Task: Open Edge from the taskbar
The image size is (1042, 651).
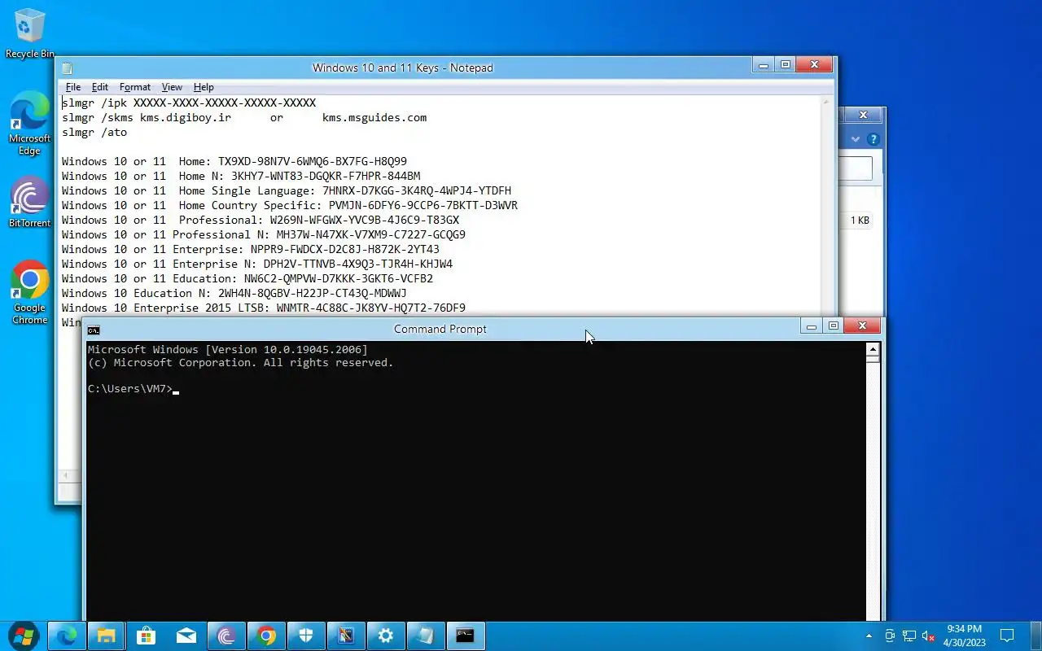Action: (67, 636)
